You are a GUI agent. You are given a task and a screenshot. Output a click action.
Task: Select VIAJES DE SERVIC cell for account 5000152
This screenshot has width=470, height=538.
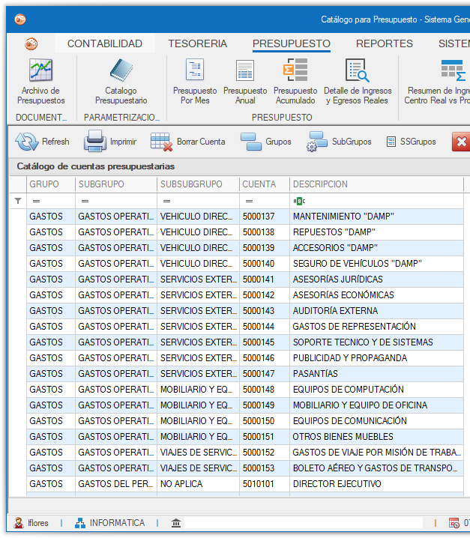pos(198,453)
